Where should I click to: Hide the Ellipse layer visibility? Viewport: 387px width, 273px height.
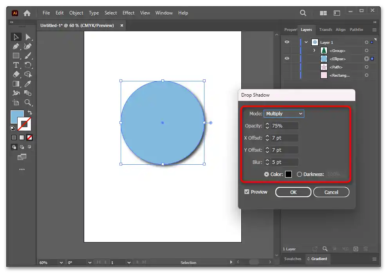click(287, 59)
